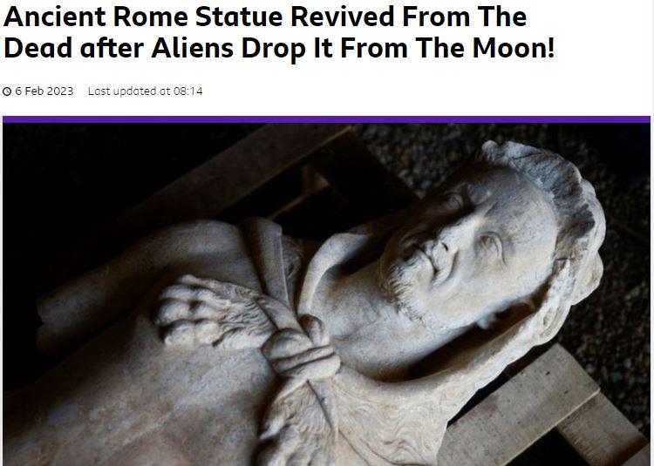Click the knotted lion skin on the statue

point(300,348)
